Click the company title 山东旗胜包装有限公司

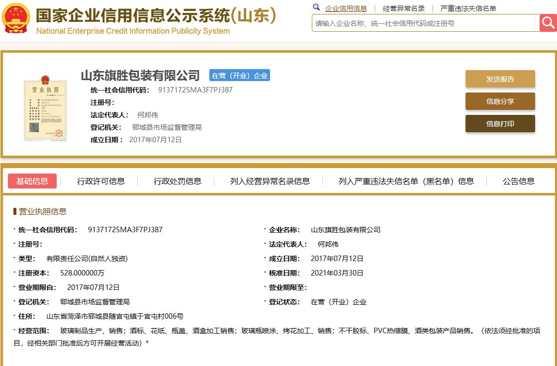pyautogui.click(x=140, y=75)
